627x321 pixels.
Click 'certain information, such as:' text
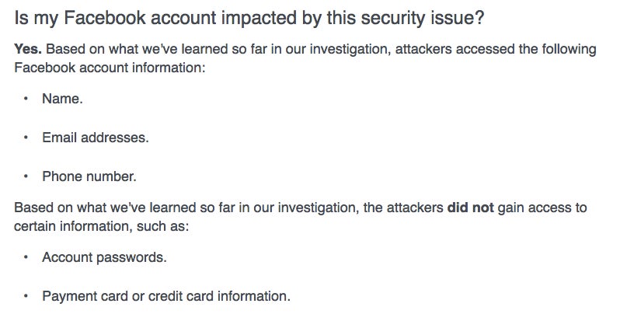(x=102, y=226)
